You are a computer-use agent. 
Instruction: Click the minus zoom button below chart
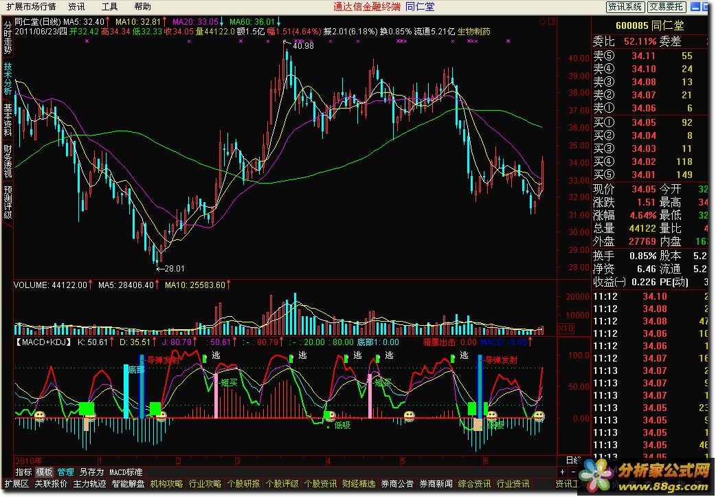click(573, 472)
